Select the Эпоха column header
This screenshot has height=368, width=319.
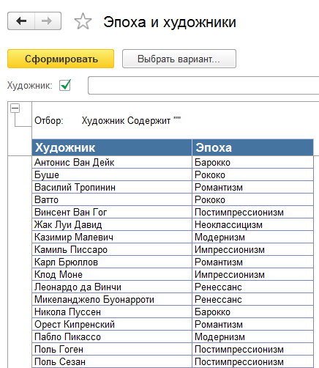(x=252, y=147)
